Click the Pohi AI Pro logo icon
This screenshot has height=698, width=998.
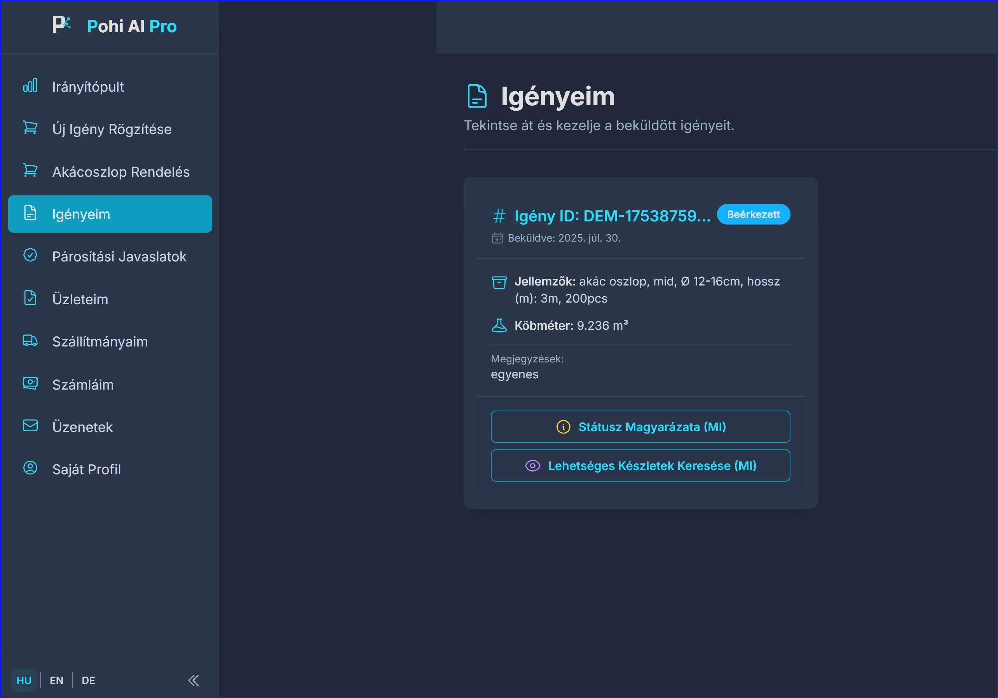tap(61, 25)
